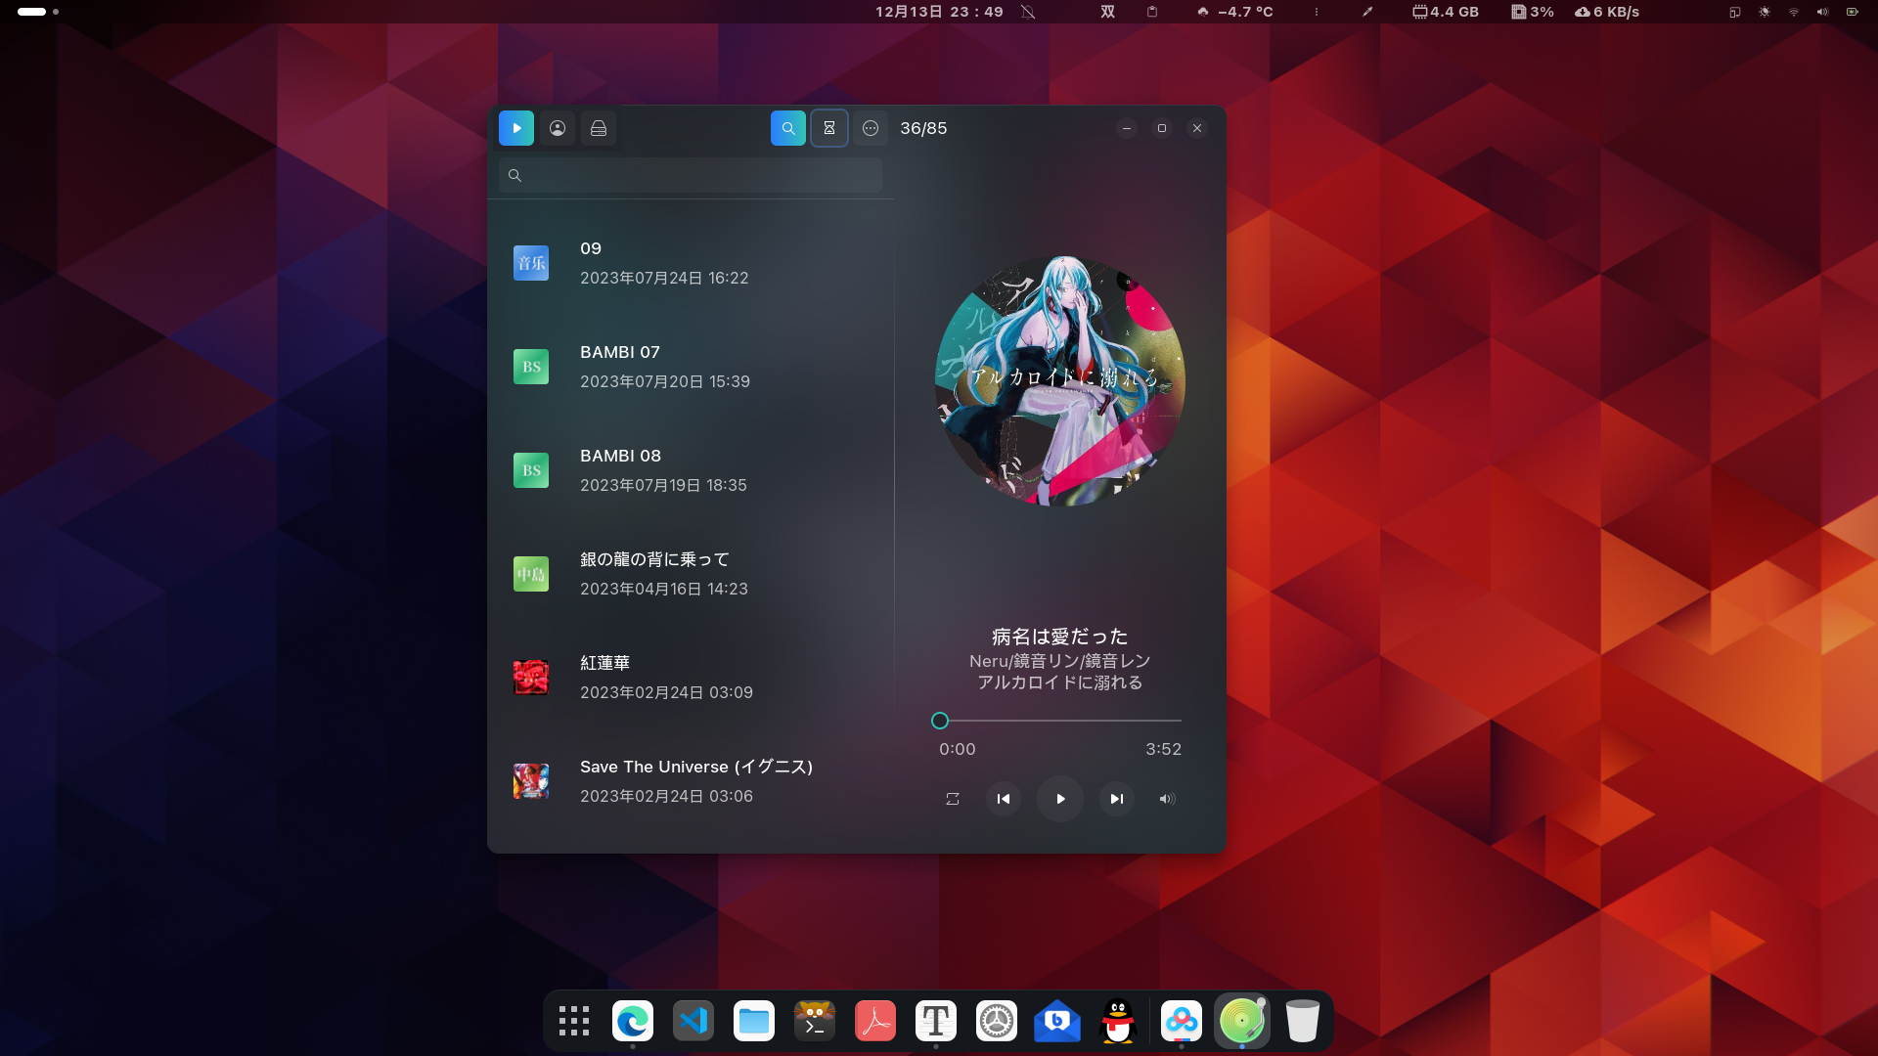
Task: Mute audio using the speaker icon
Action: click(x=1165, y=799)
